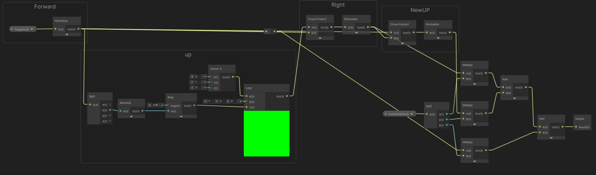
Task: Click the R(1) port of up-group Split node
Action: [110, 105]
